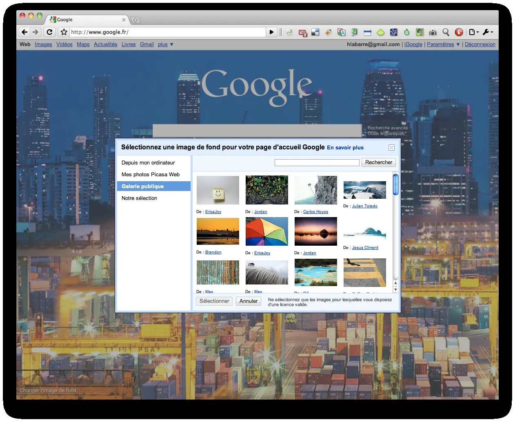Open the Gmail checker extension with badge 2
The image size is (515, 422).
pyautogui.click(x=303, y=32)
